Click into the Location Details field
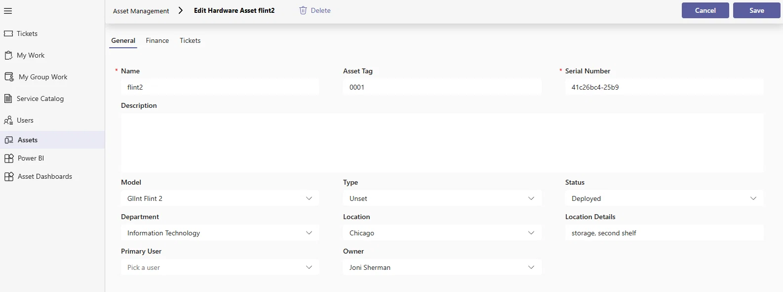The image size is (783, 292). pos(664,233)
